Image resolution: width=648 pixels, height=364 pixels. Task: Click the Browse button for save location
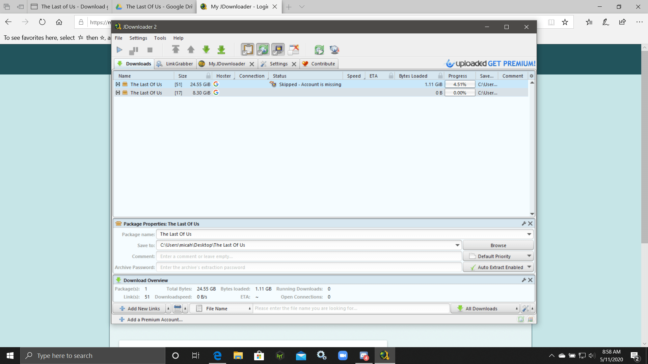tap(498, 245)
